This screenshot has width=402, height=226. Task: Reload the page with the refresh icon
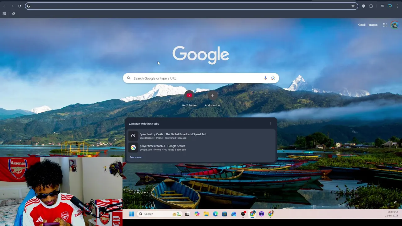click(19, 6)
